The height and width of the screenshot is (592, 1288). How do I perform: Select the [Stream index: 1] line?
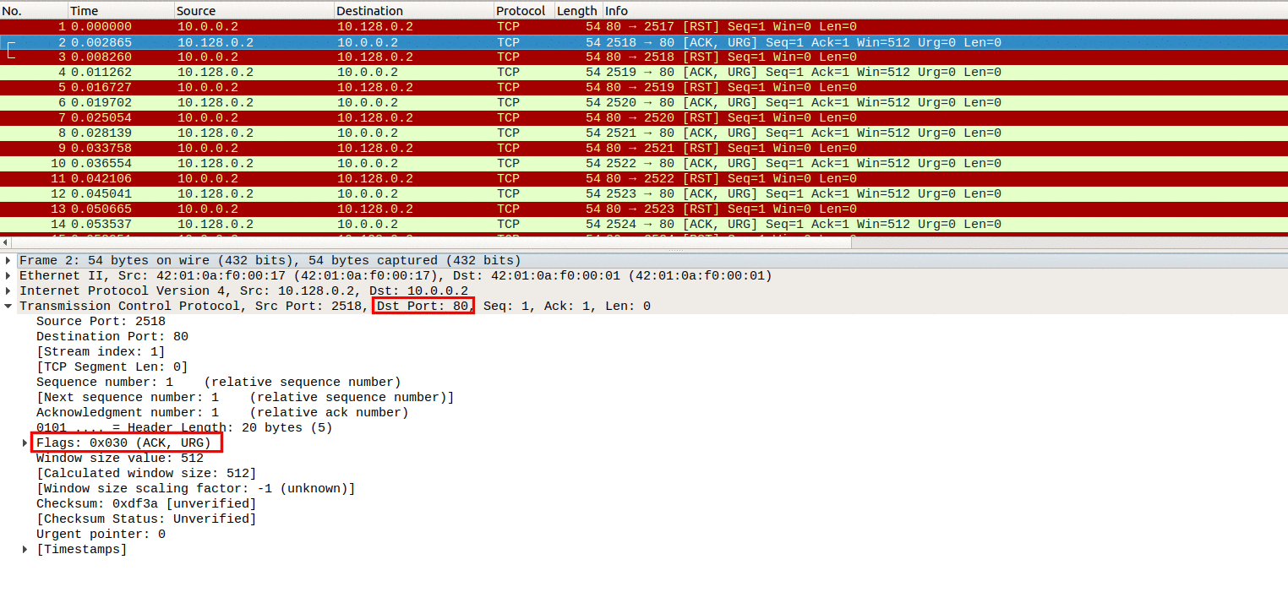click(x=101, y=352)
